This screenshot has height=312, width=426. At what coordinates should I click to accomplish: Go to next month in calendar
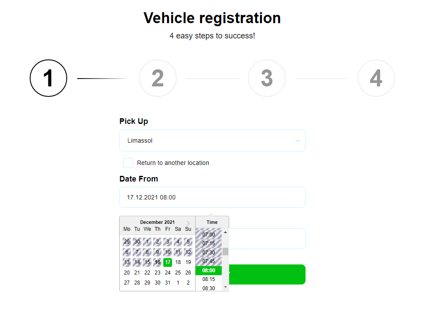pos(188,223)
